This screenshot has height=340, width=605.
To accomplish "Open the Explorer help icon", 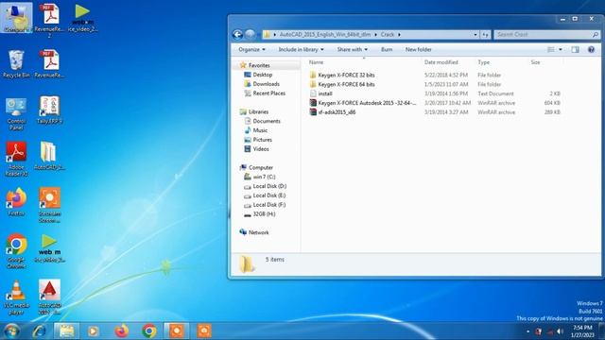I will (591, 49).
